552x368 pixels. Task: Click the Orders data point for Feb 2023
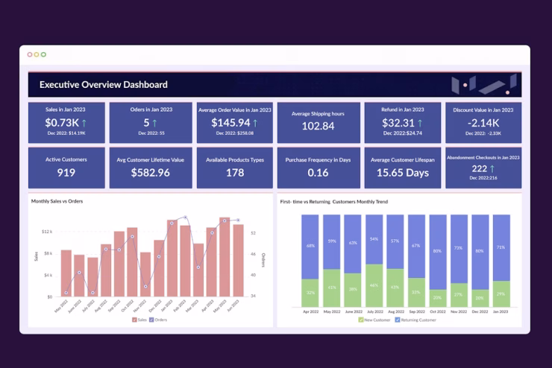(x=186, y=218)
